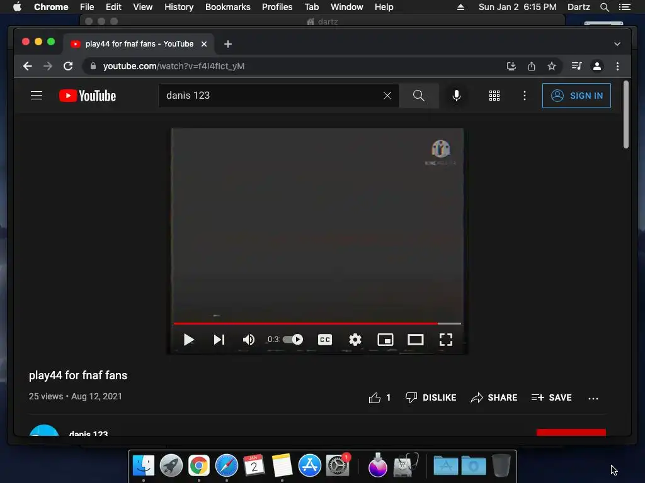Select the play44 for fnaf fans tab
The image size is (645, 483).
pos(138,44)
